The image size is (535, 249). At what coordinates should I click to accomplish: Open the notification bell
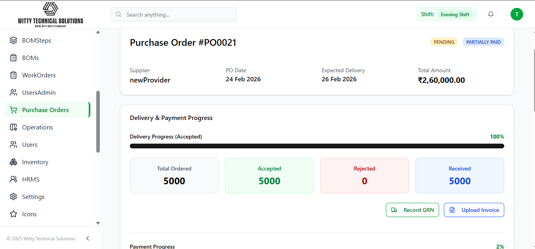coord(490,14)
